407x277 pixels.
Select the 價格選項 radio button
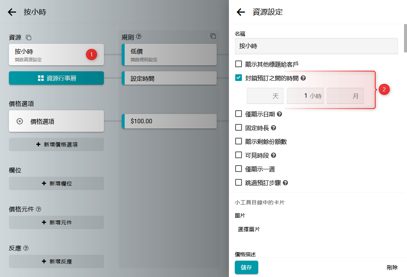click(x=20, y=121)
